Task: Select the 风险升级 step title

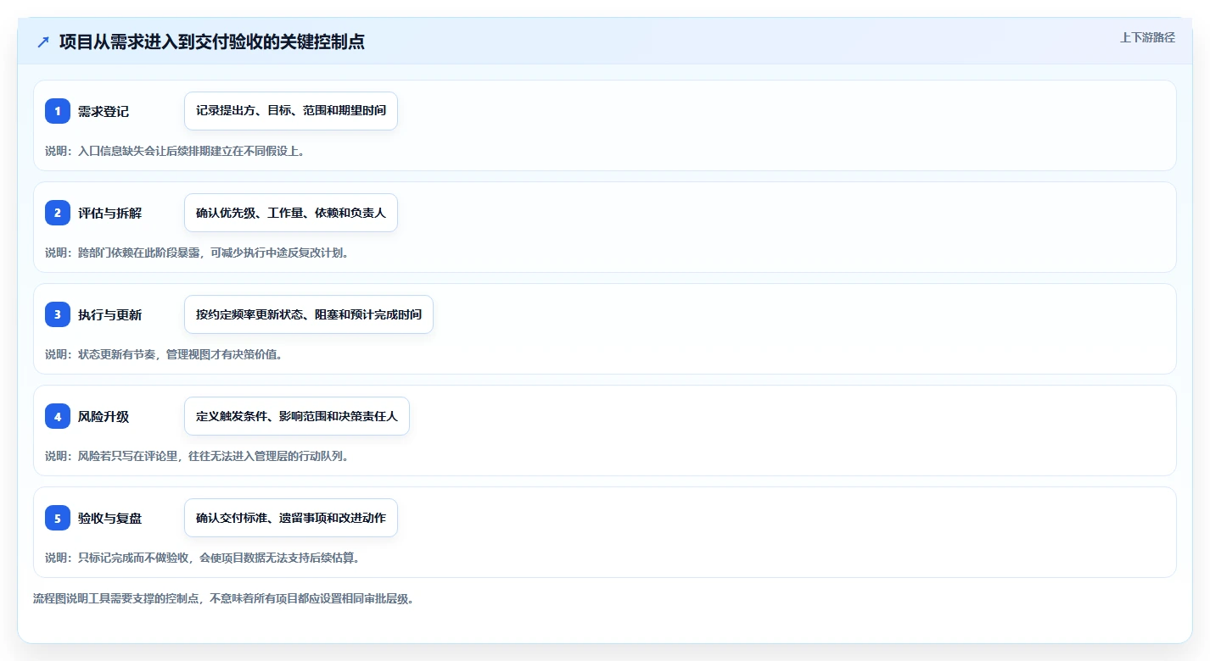Action: (x=104, y=416)
